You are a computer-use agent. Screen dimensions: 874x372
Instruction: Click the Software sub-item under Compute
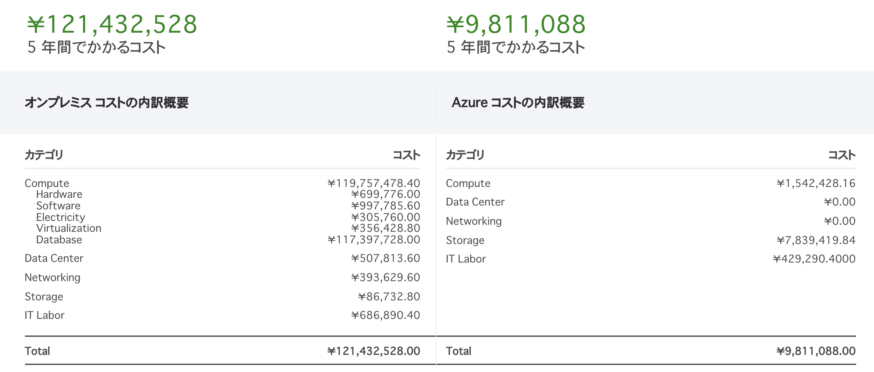[x=58, y=206]
